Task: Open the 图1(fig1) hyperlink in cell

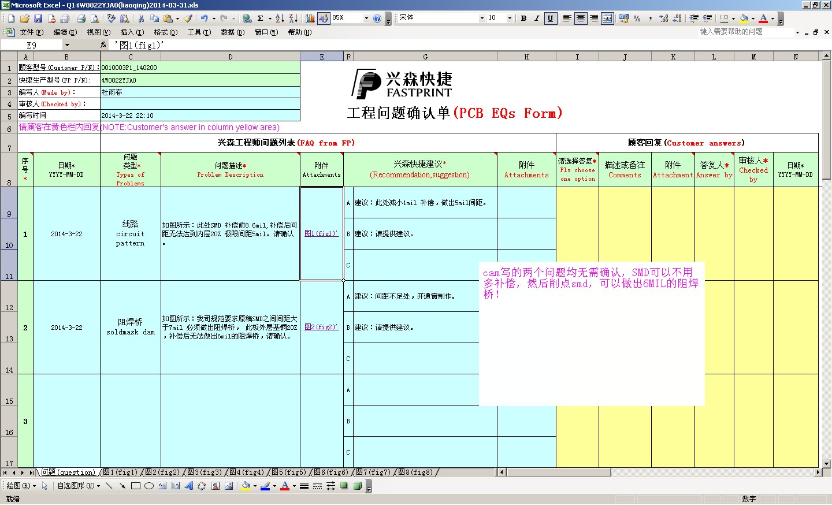Action: pyautogui.click(x=321, y=233)
